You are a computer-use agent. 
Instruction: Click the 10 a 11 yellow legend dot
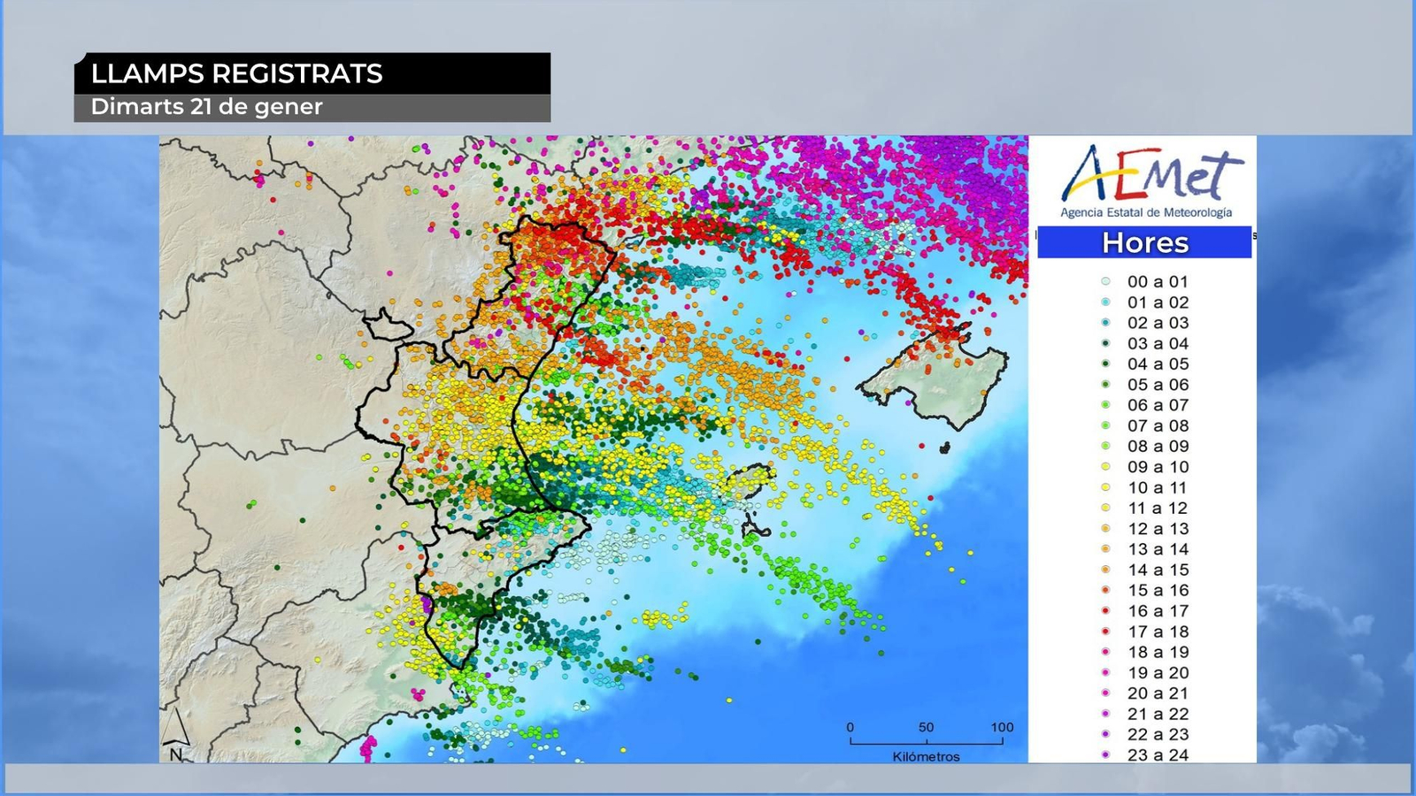1105,487
